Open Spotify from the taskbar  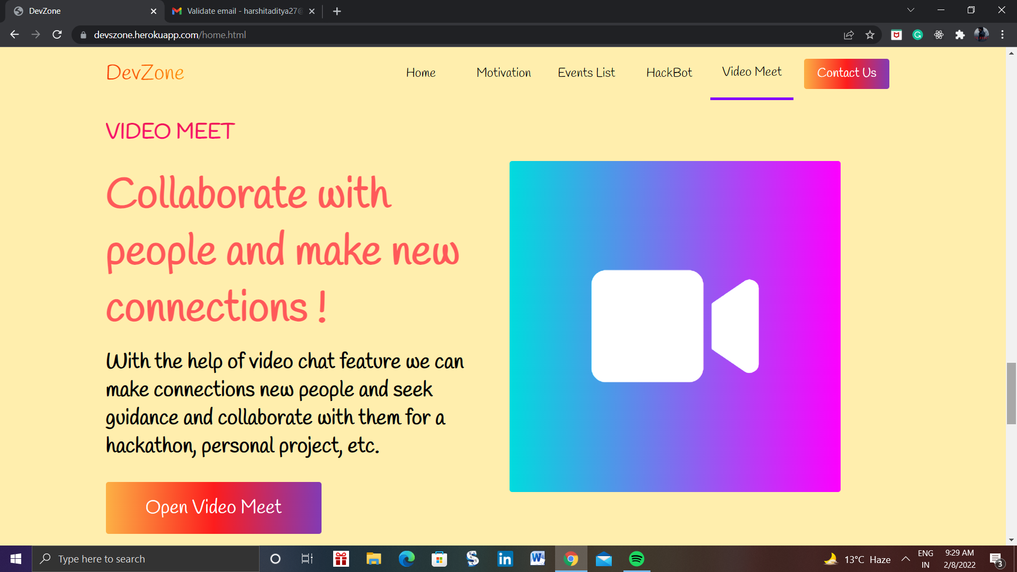[636, 559]
